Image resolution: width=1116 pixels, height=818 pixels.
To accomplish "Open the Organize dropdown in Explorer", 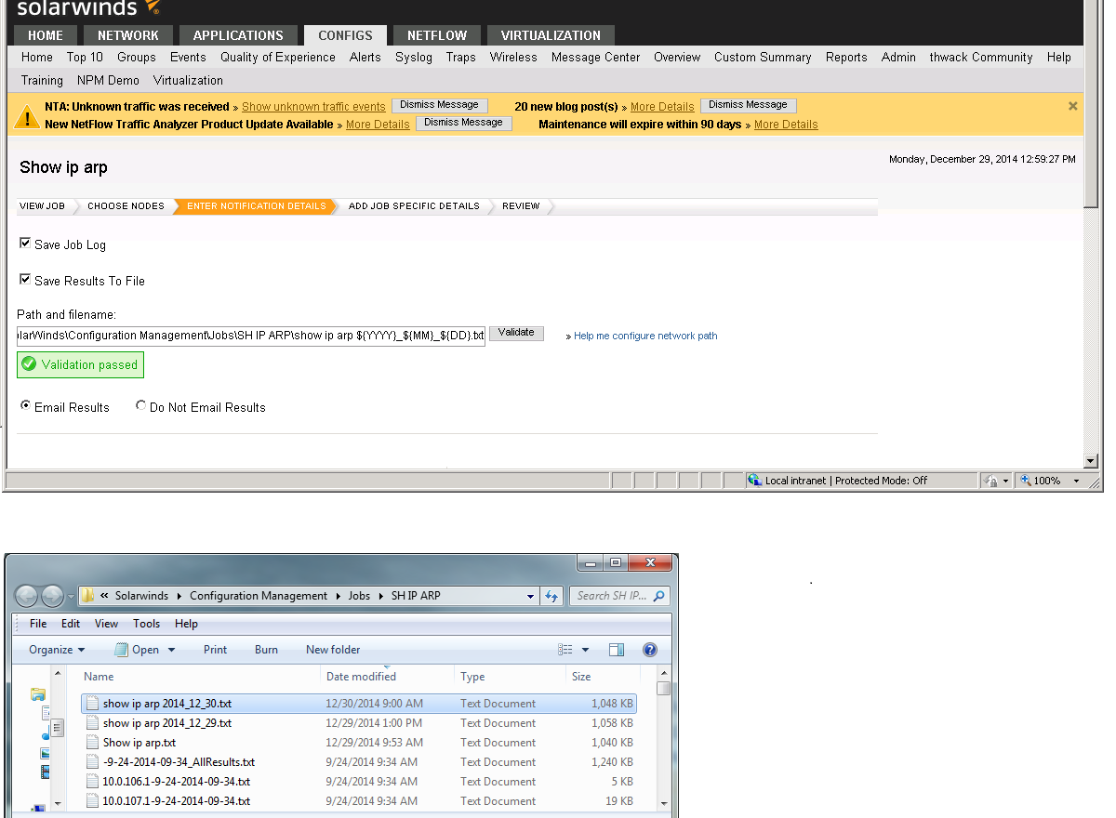I will pyautogui.click(x=57, y=650).
